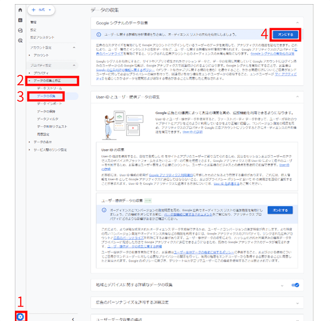Collapse User-ID とユーザー提供データ panel chevron
330x321 pixels.
(297, 97)
